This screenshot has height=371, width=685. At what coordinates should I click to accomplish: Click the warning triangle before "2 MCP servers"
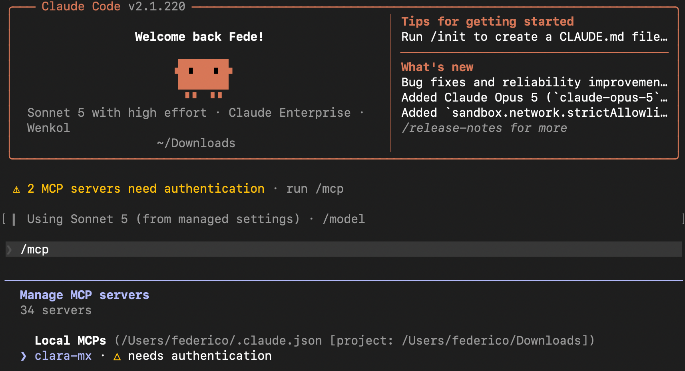(16, 189)
